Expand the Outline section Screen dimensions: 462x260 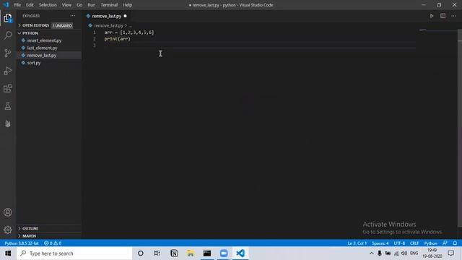49,228
